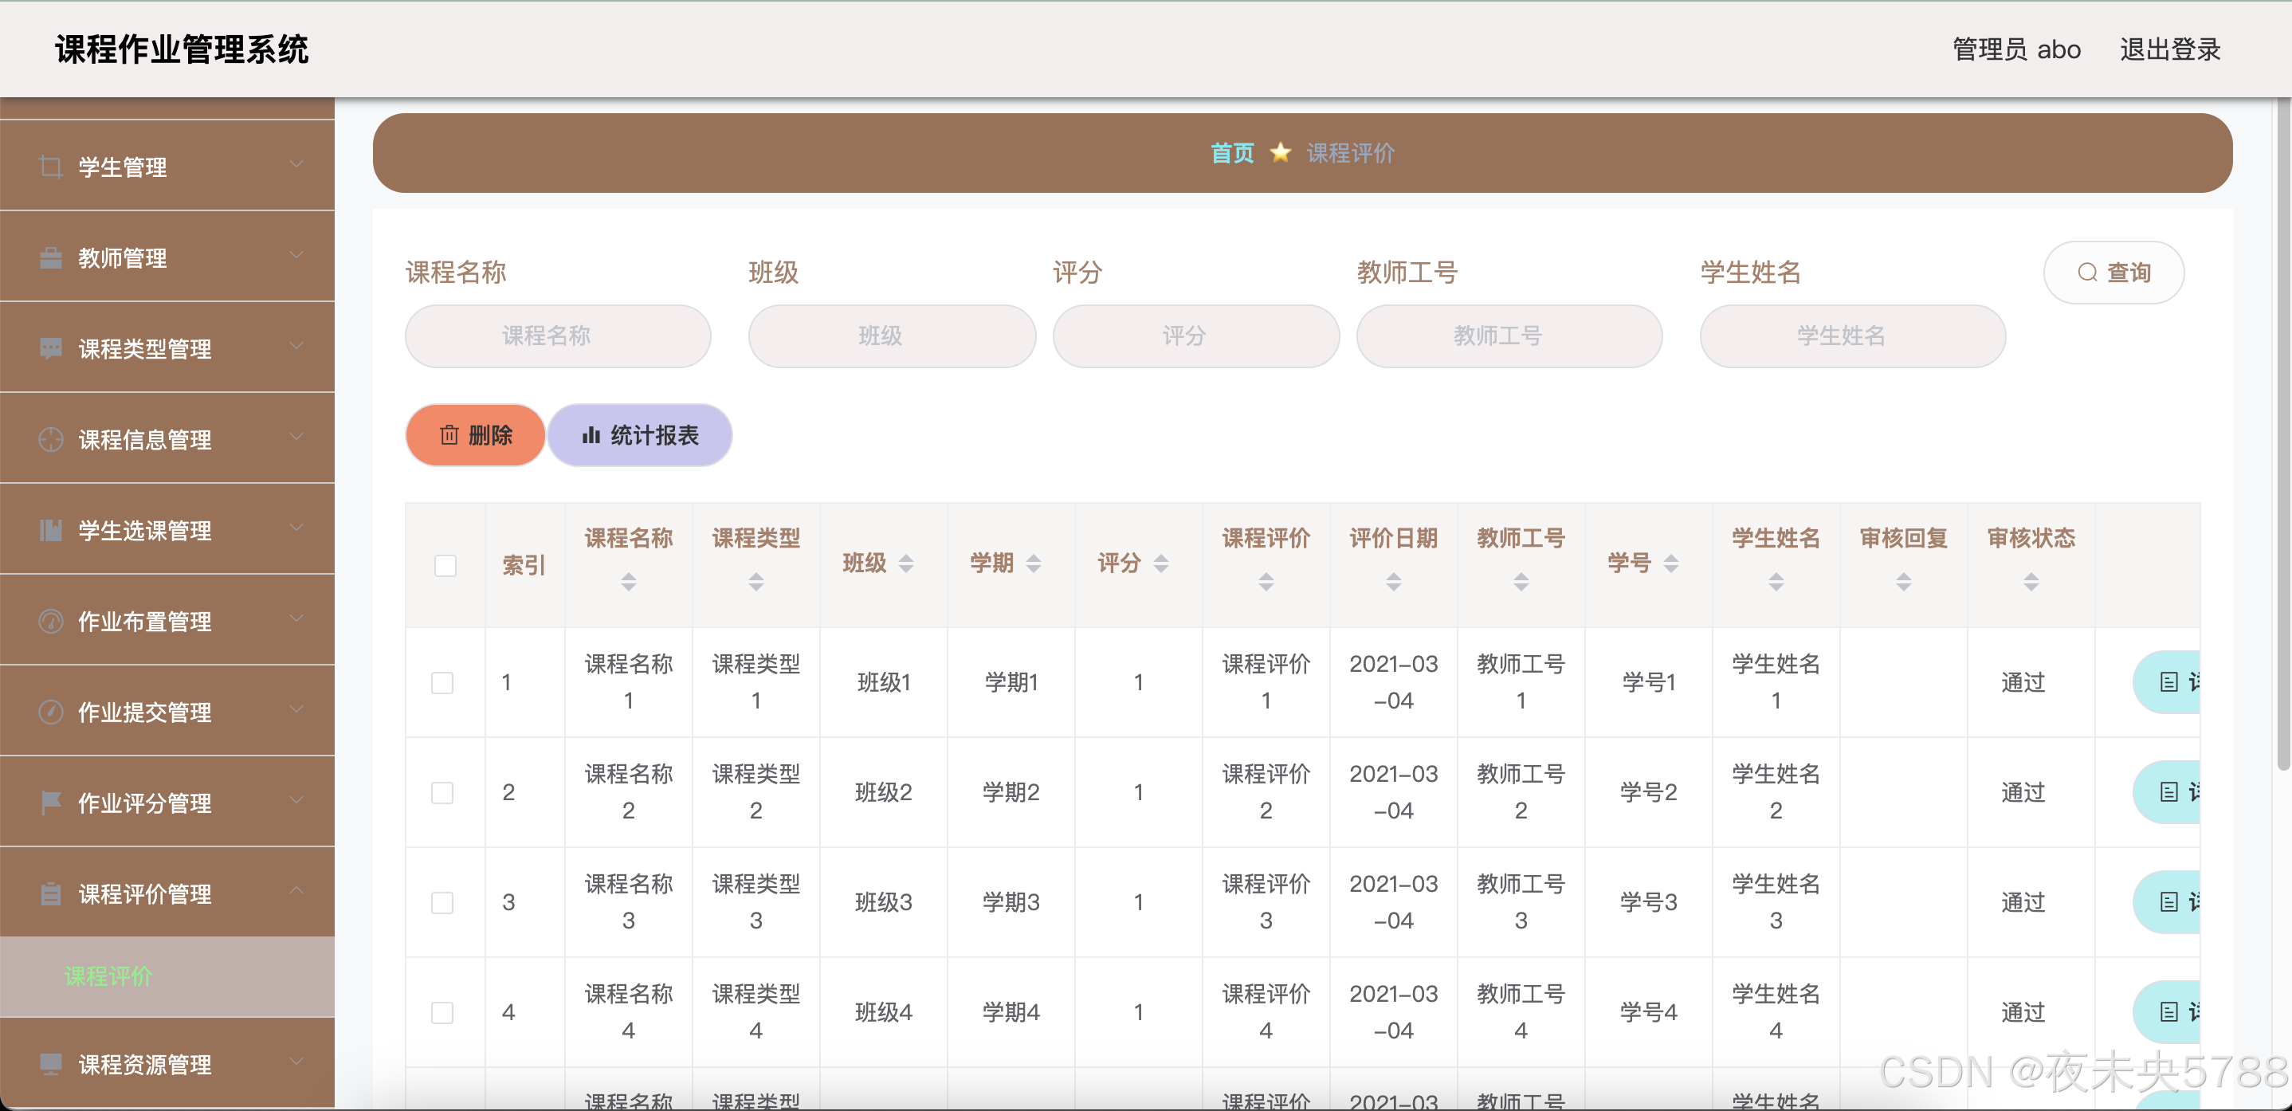The image size is (2292, 1111).
Task: Click the monitor icon beside 课程资源管理
Action: coord(51,1064)
